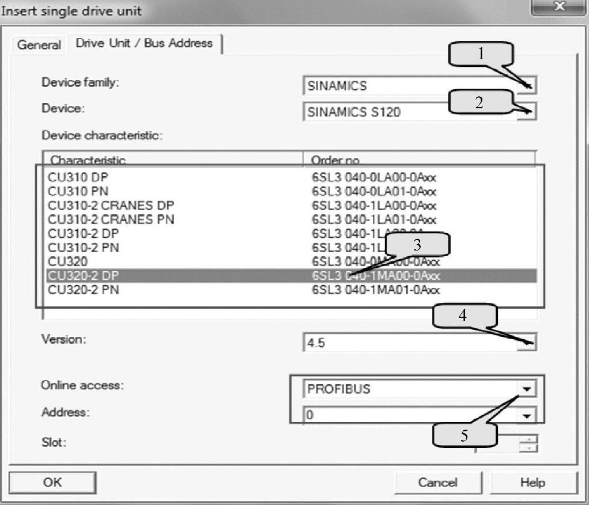
Task: Click inside the Address value field
Action: [x=410, y=415]
